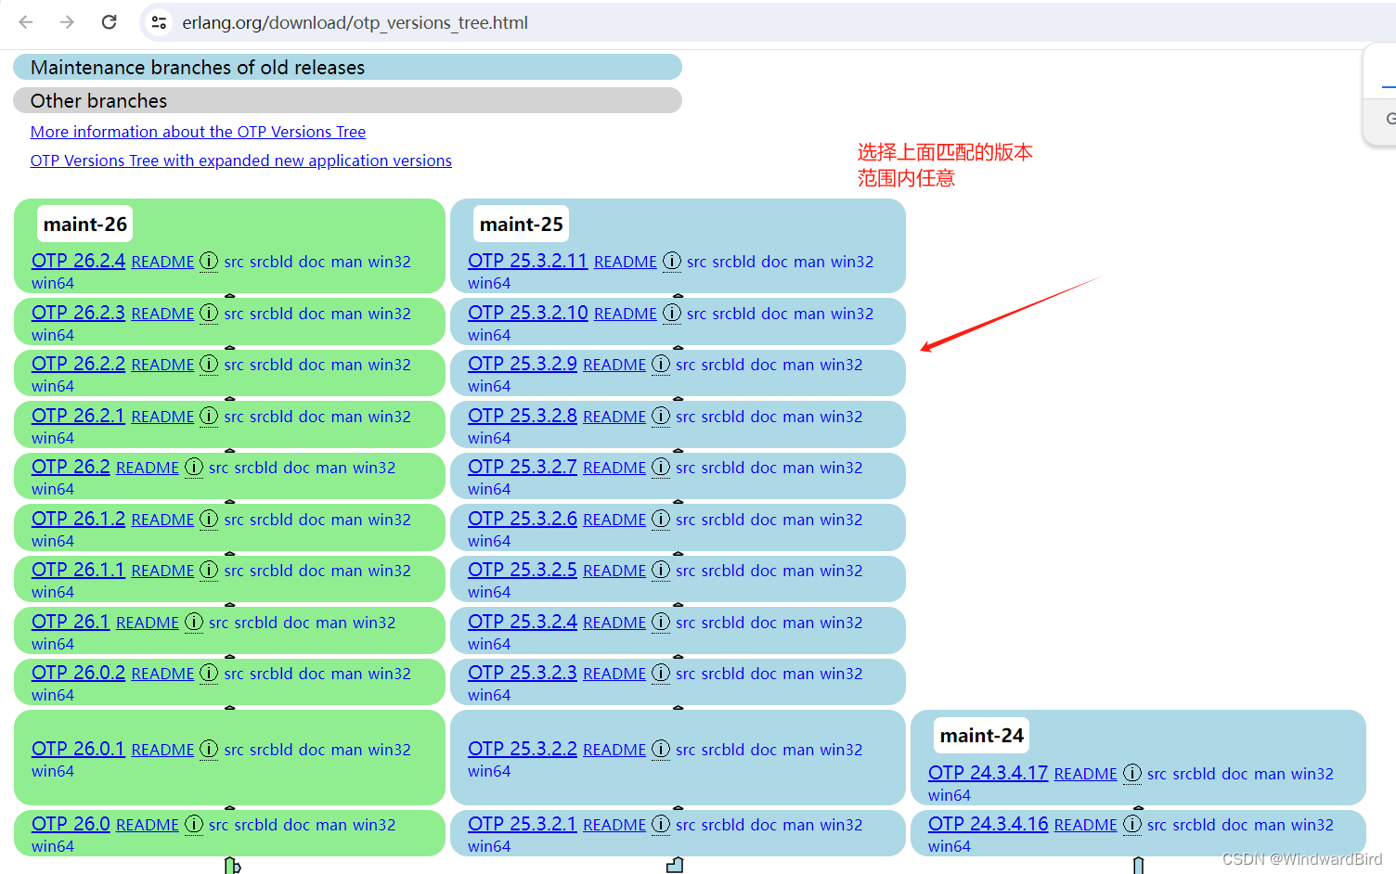1396x874 pixels.
Task: Download win64 installer for OTP 25.3.2.9
Action: (489, 386)
